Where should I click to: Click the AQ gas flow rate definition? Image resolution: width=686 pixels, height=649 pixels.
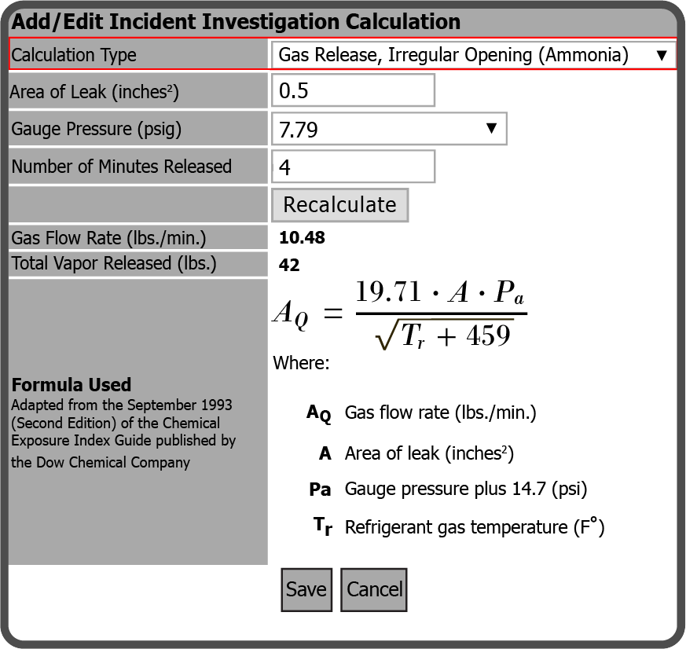pos(440,412)
